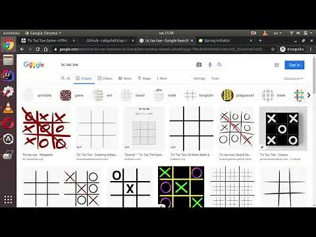Open VLC media player from the dock
The height and width of the screenshot is (237, 316).
[x=8, y=107]
